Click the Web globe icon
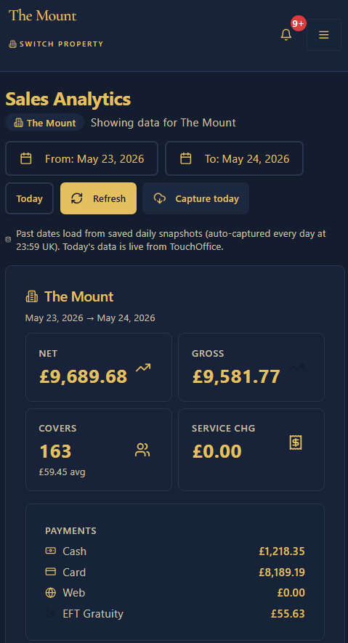The width and height of the screenshot is (348, 643). point(50,593)
